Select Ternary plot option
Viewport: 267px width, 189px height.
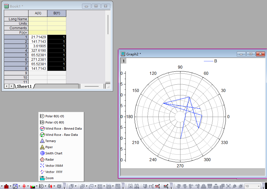coord(48,141)
